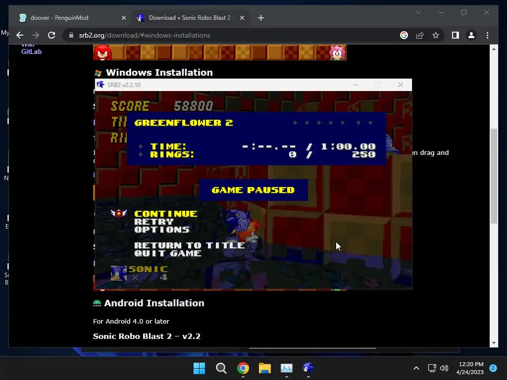The height and width of the screenshot is (380, 507).
Task: Open File Explorer from the taskbar
Action: 265,368
